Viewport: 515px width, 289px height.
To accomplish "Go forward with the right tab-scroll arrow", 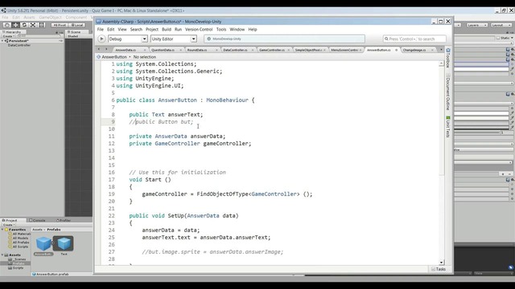I will click(106, 49).
